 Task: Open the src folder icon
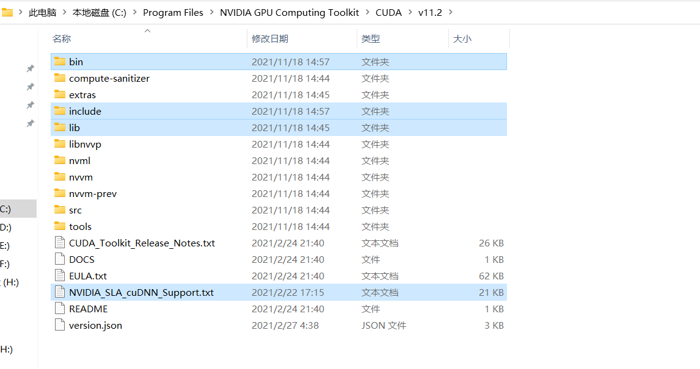(61, 210)
